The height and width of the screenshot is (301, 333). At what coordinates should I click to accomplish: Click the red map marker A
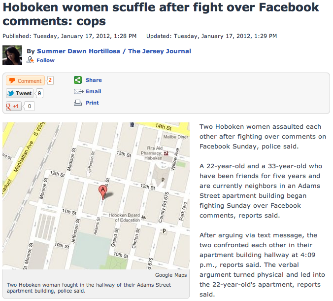(103, 192)
